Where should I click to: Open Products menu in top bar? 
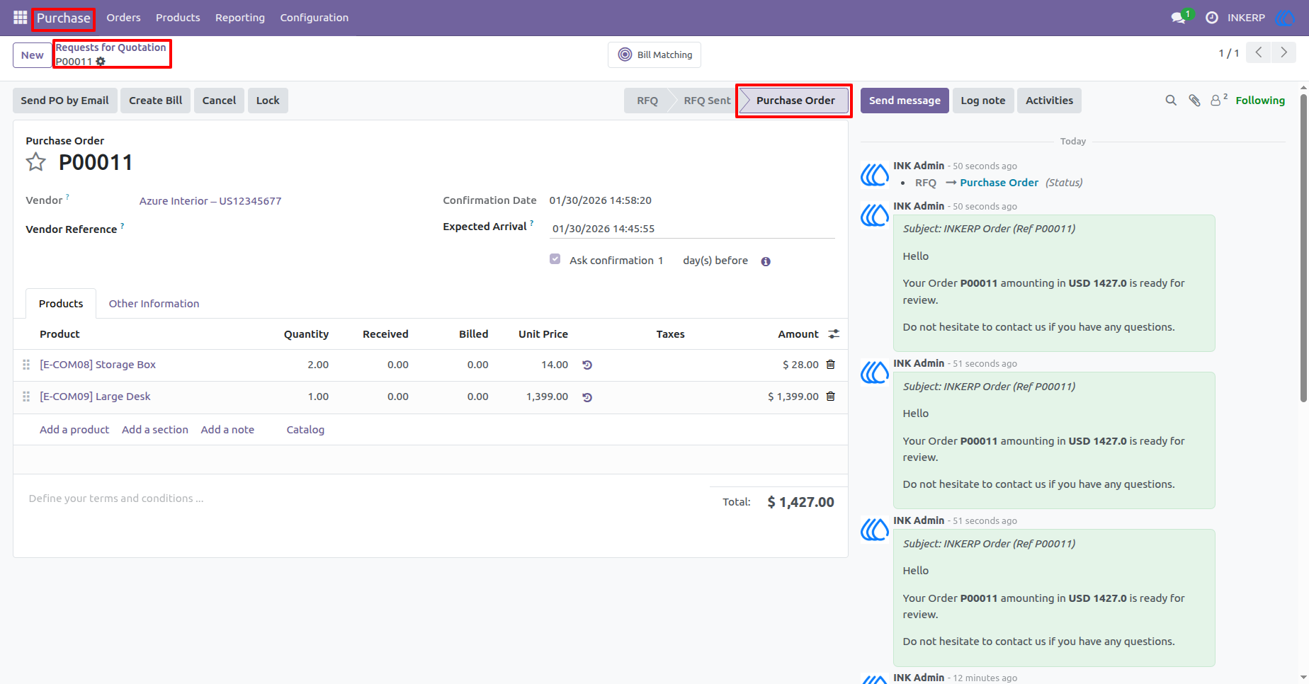coord(178,18)
